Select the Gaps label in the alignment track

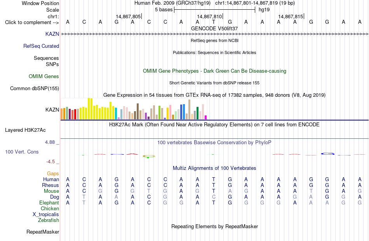click(53, 174)
